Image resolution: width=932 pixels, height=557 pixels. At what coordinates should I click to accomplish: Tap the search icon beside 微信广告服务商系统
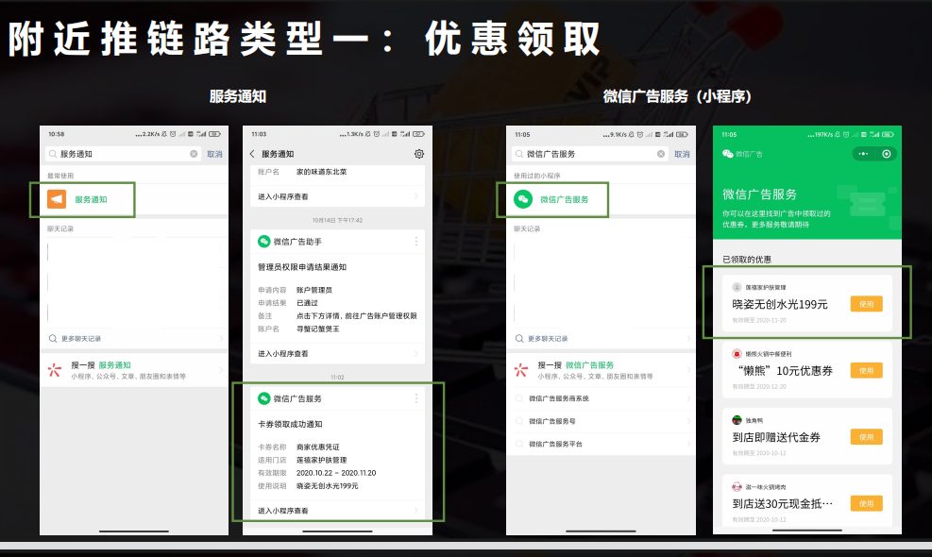point(519,398)
